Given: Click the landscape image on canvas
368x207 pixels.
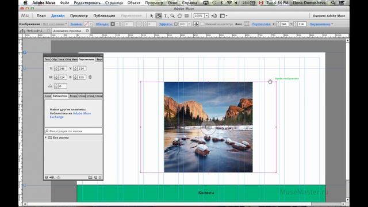Looking at the screenshot, I should [208, 127].
